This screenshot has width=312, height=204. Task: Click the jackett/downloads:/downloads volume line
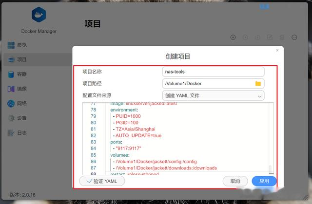coord(166,168)
